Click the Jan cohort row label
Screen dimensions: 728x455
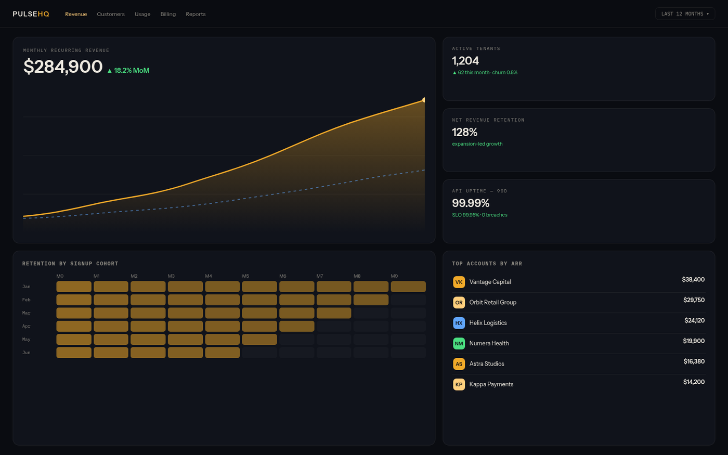pos(27,287)
